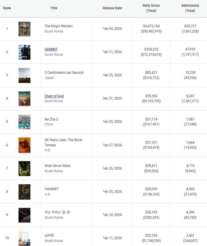Click the Title column header
Image resolution: width=207 pixels, height=246 pixels.
(x=54, y=8)
